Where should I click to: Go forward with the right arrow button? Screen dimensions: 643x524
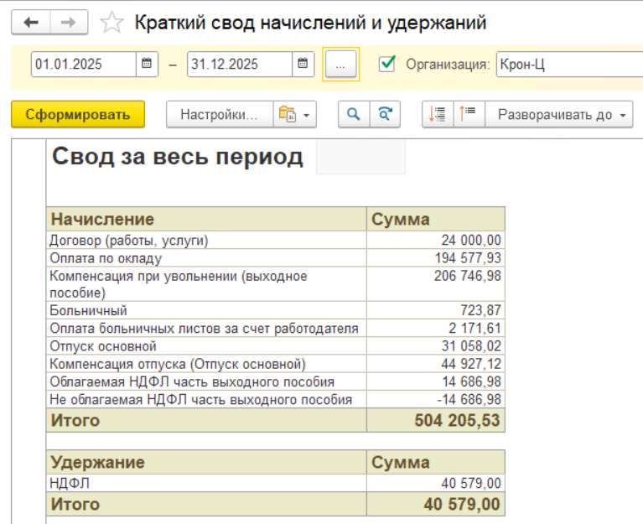[69, 22]
